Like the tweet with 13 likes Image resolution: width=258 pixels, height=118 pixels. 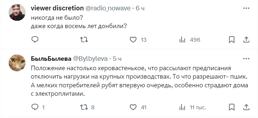coord(138,40)
